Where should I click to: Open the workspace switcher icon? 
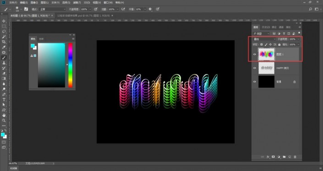pyautogui.click(x=317, y=9)
